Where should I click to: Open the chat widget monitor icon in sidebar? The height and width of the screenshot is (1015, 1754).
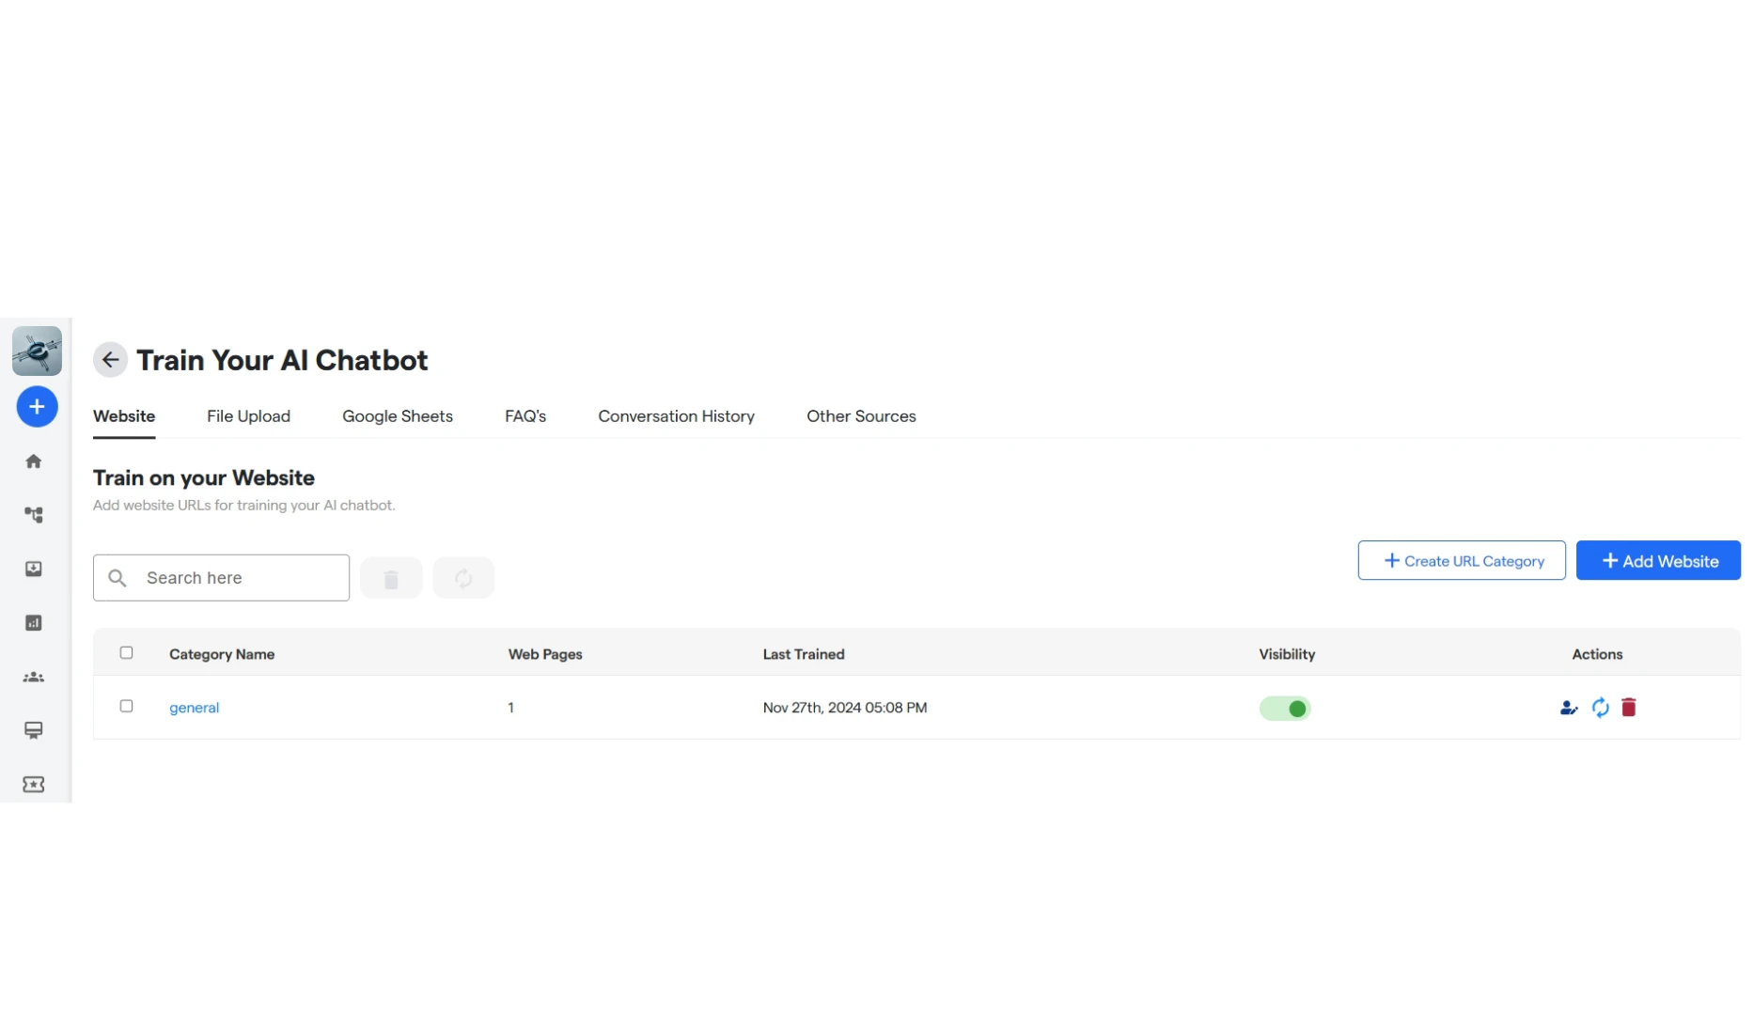click(x=34, y=730)
